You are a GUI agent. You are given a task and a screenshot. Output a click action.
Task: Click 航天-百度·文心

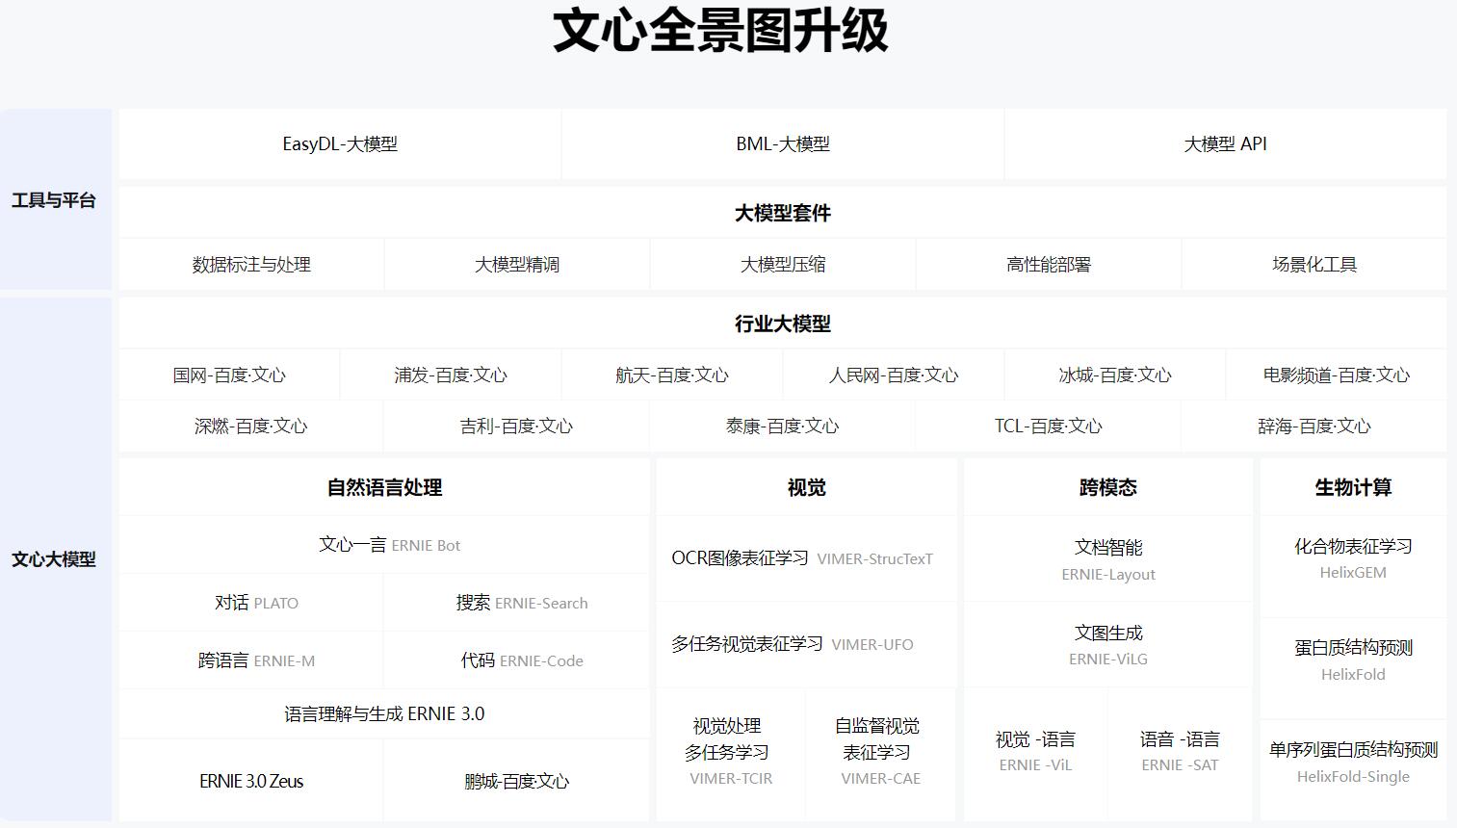point(671,375)
